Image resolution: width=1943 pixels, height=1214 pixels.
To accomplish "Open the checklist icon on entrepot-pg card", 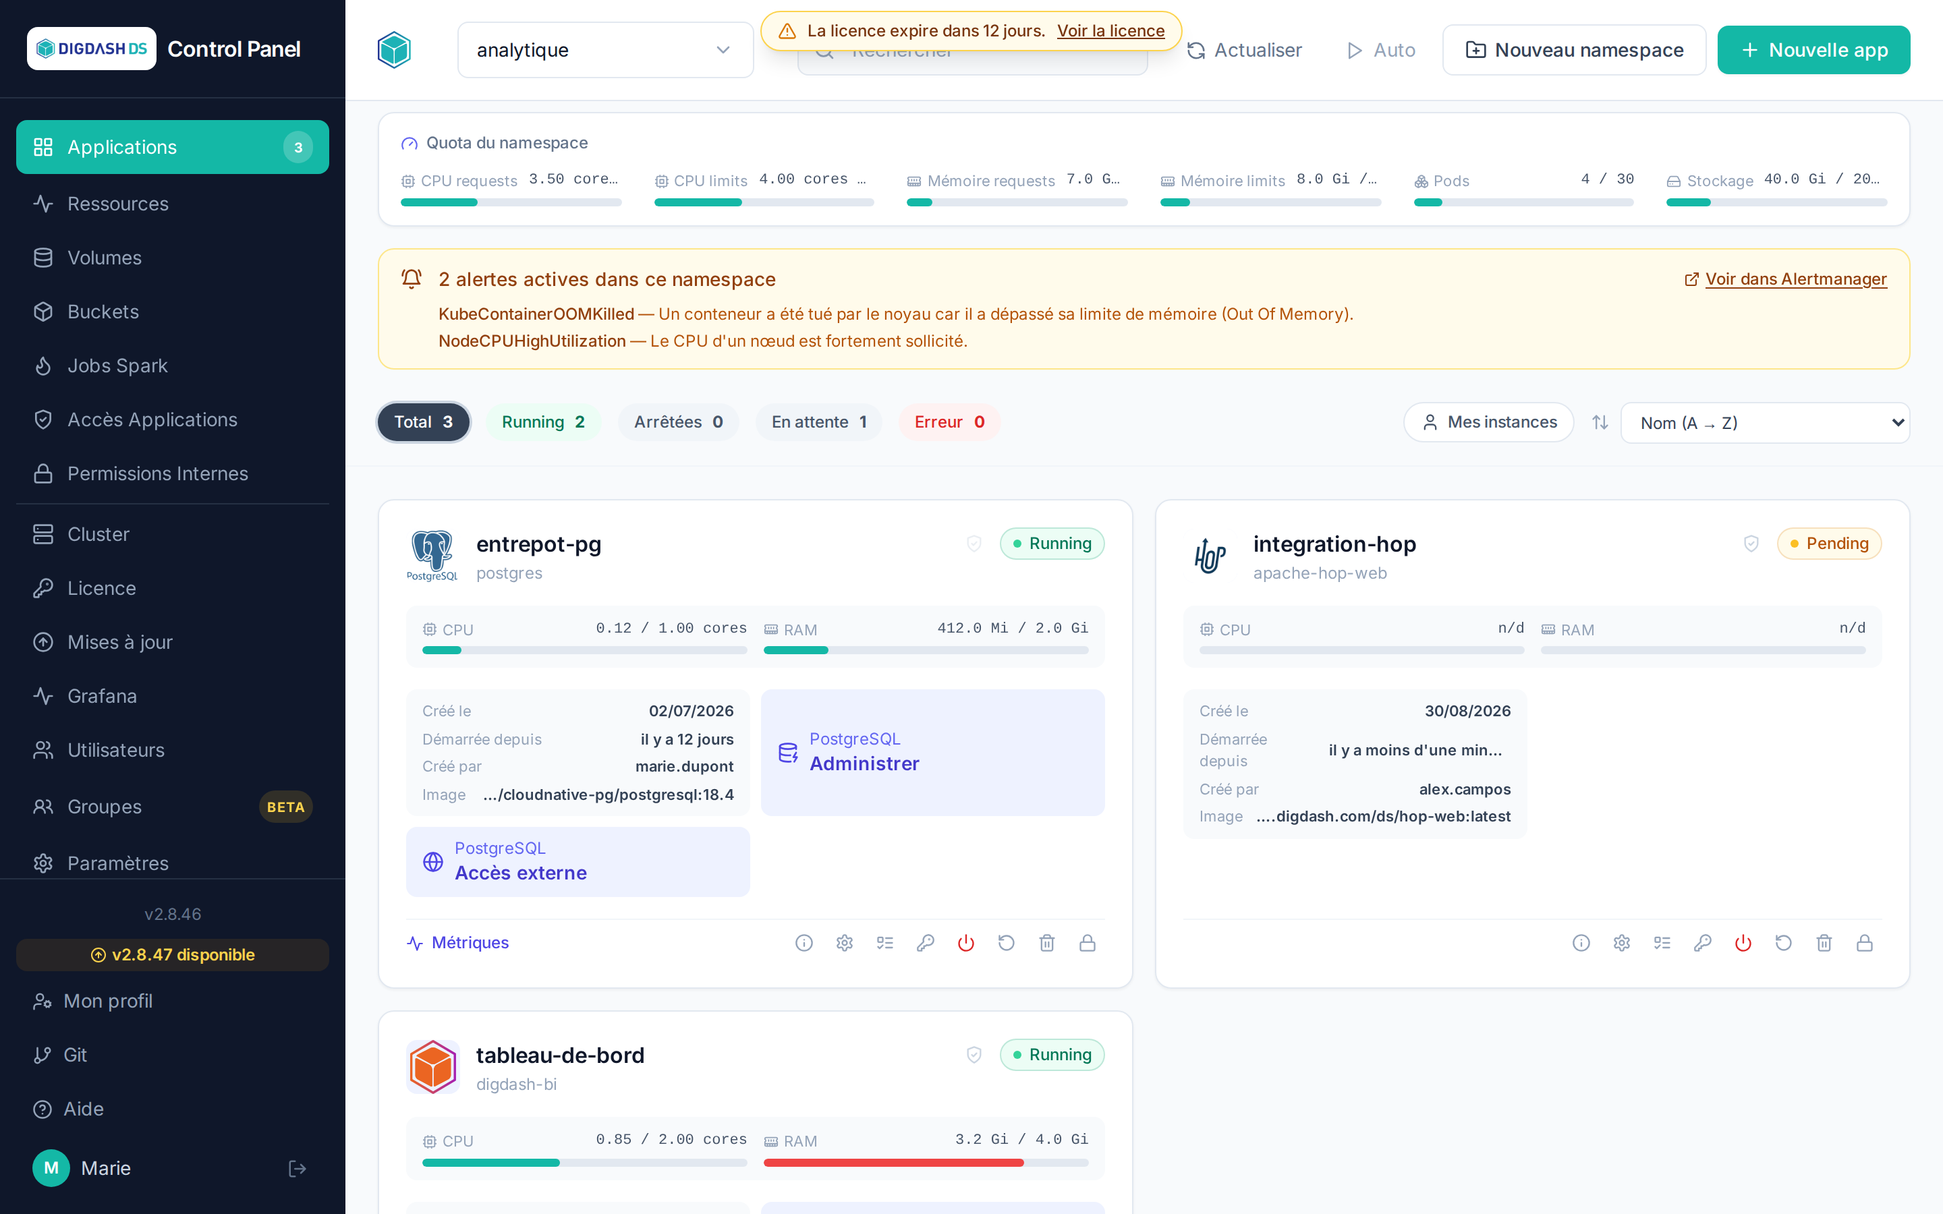I will pos(884,943).
